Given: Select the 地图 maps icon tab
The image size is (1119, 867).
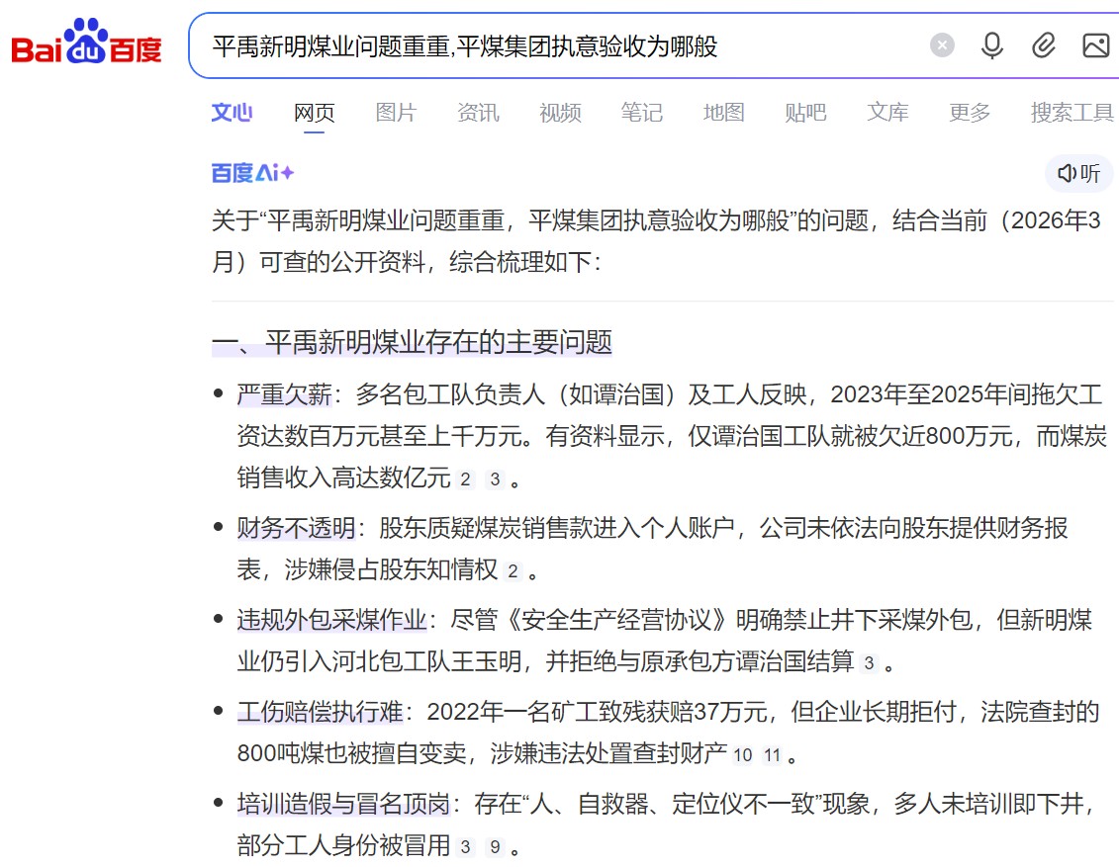Looking at the screenshot, I should [723, 113].
